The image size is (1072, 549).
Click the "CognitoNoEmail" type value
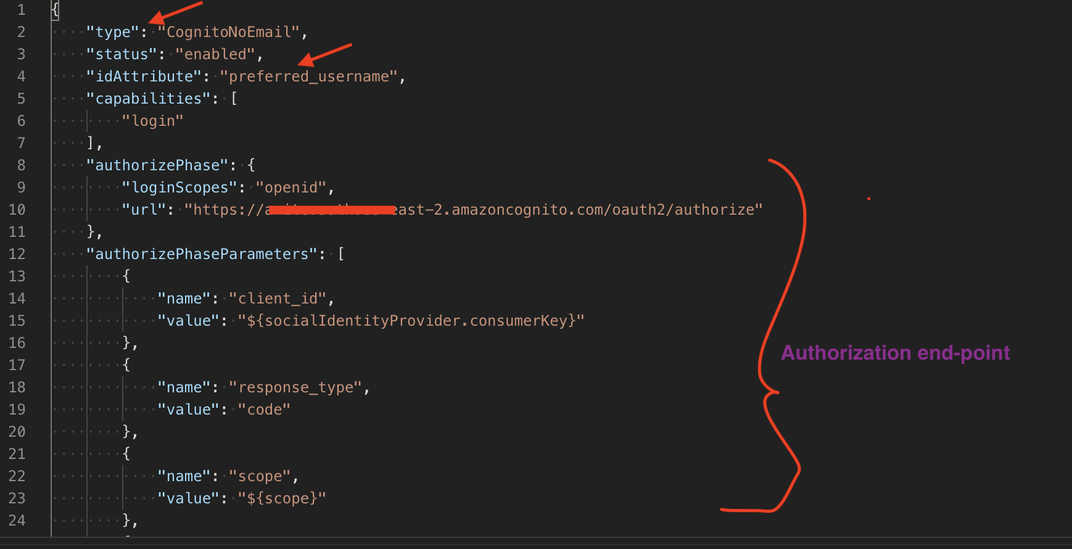pyautogui.click(x=228, y=32)
